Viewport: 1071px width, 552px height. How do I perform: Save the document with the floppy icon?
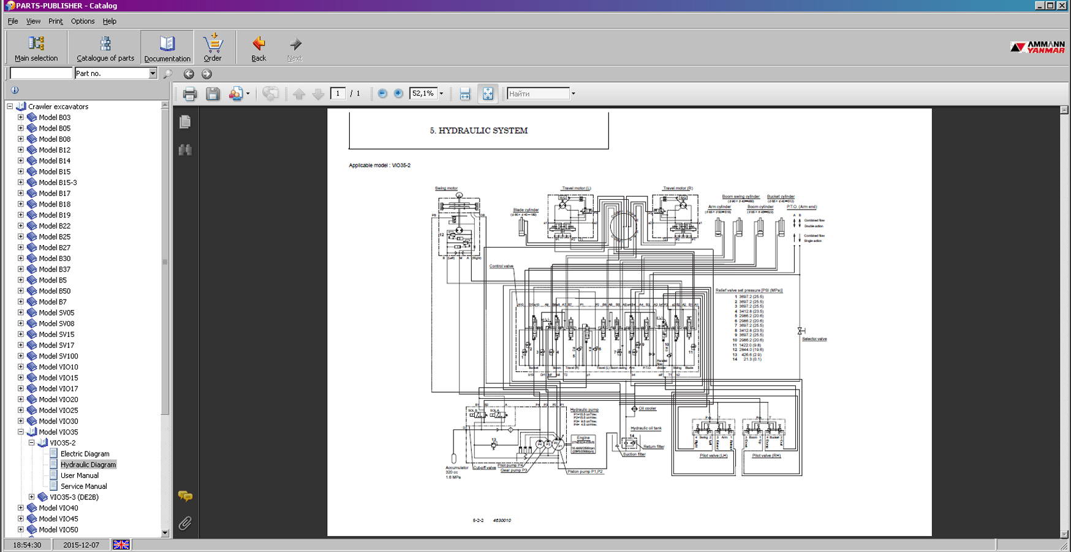(x=213, y=94)
